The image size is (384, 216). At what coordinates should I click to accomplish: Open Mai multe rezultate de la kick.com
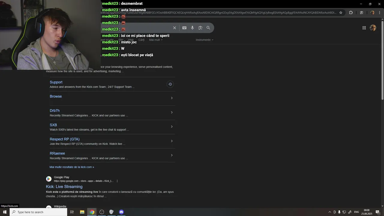72,167
